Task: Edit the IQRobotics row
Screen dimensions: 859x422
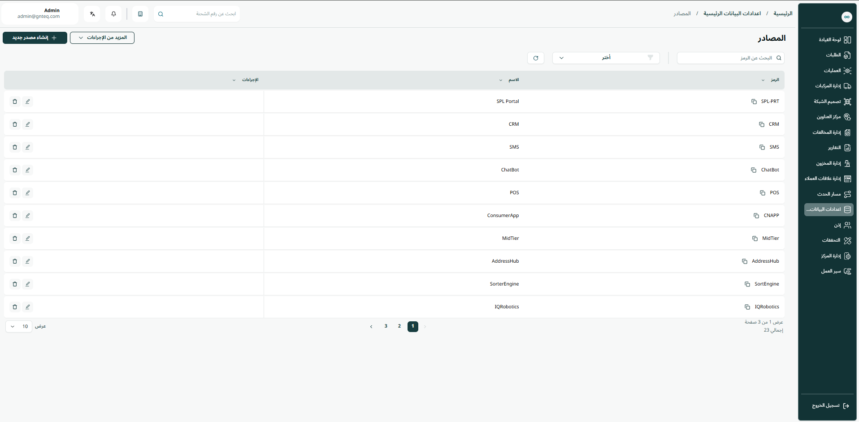Action: 28,307
